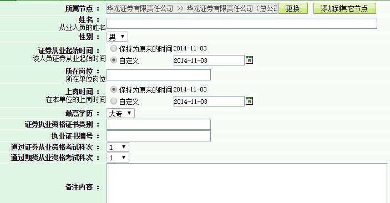Select 自定义 option for 上岗时间
This screenshot has height=203, width=390.
click(x=114, y=101)
